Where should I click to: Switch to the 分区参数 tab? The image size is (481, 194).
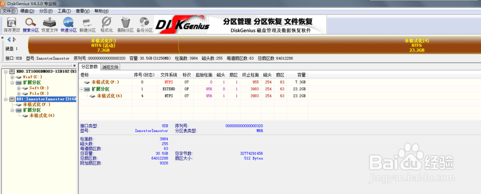(x=89, y=66)
